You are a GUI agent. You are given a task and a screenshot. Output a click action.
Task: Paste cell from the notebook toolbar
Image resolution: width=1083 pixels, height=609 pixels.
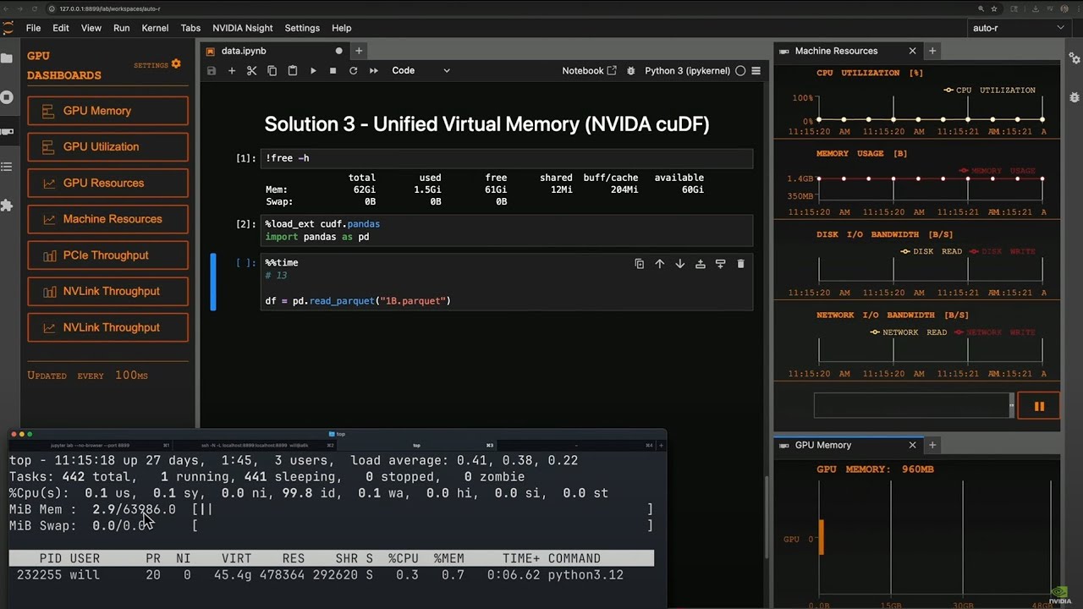[293, 71]
